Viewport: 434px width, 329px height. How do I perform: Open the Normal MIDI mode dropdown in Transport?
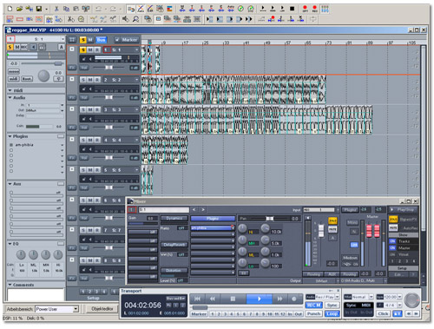click(371, 297)
